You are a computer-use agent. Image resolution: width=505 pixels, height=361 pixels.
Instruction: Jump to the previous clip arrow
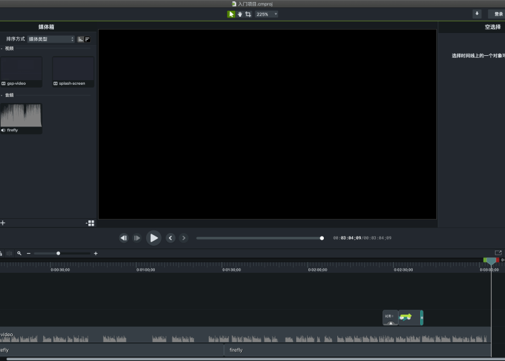[170, 238]
